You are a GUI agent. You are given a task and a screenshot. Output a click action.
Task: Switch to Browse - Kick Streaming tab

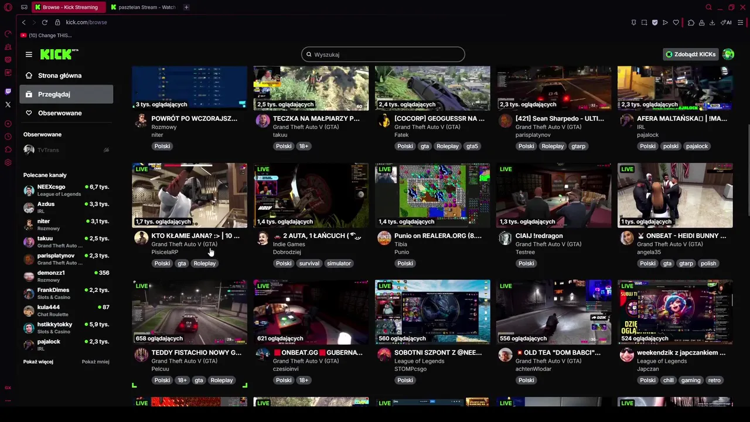pyautogui.click(x=69, y=7)
